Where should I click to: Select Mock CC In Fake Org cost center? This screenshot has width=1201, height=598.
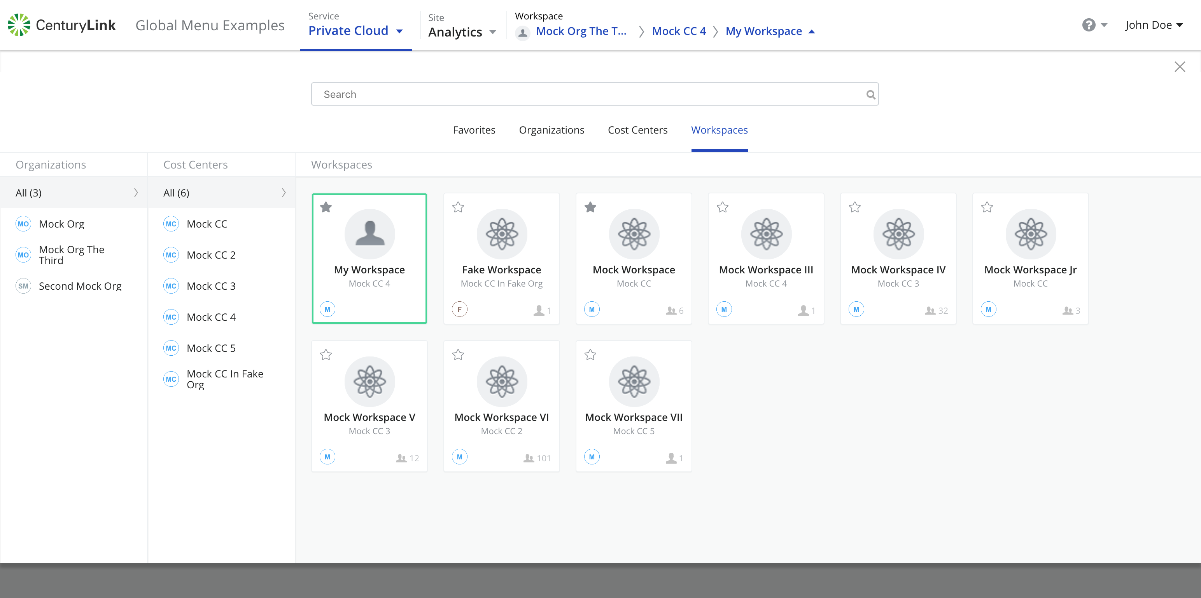(x=221, y=379)
